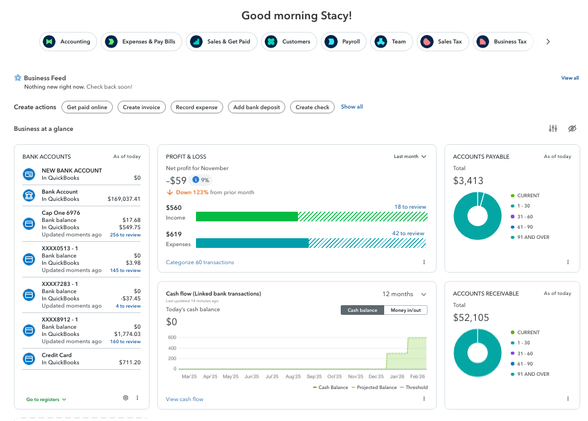
Task: Click the Team shortcut icon
Action: pyautogui.click(x=379, y=42)
